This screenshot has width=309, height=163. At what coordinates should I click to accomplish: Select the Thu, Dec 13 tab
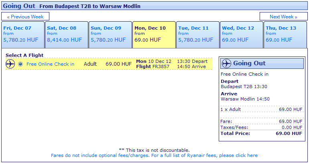pyautogui.click(x=285, y=34)
